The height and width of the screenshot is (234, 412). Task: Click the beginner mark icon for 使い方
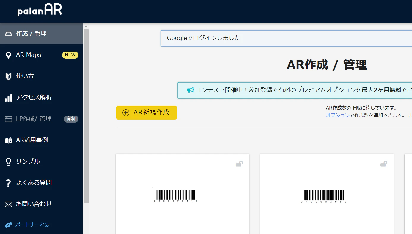[x=8, y=76]
